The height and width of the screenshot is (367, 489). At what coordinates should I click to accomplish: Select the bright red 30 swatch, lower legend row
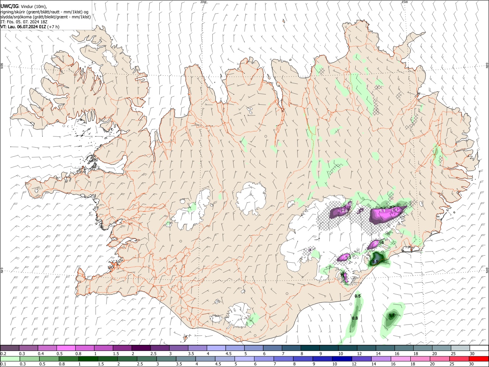coord(478,359)
